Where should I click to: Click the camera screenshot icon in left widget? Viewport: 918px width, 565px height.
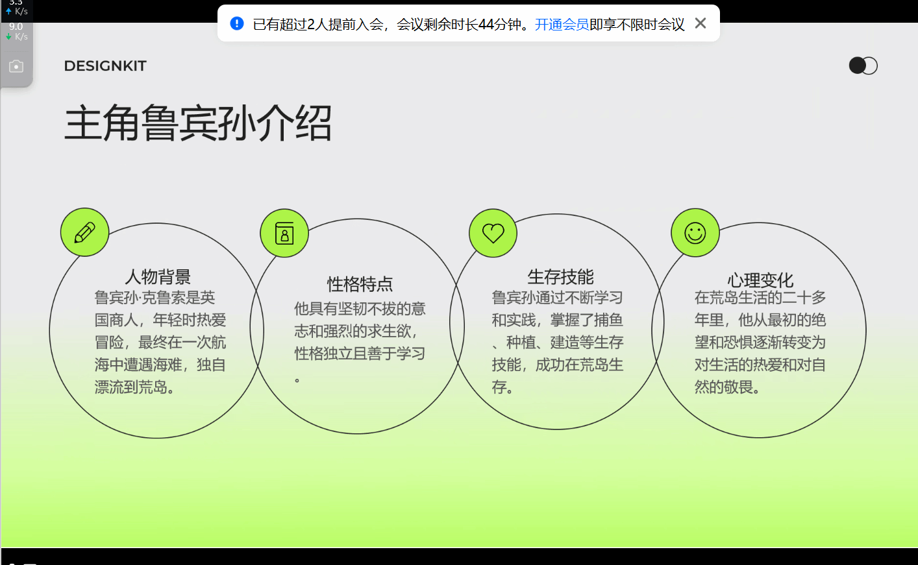(x=16, y=66)
